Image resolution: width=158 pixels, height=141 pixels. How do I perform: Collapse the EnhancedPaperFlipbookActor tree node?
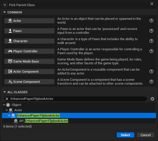9,116
